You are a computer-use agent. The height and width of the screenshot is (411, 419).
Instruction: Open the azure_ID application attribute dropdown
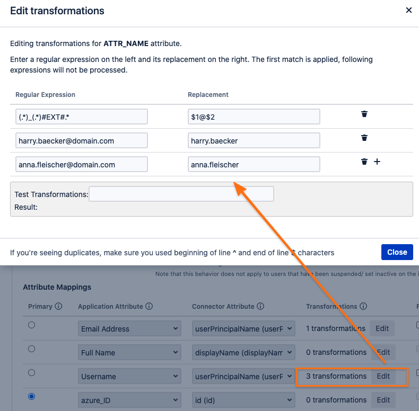click(x=129, y=400)
